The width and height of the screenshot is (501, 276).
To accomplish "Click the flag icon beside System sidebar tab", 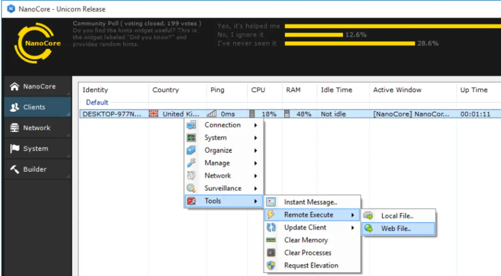I will (15, 148).
